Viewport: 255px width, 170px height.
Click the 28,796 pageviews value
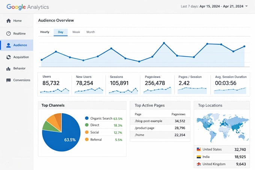point(180,128)
